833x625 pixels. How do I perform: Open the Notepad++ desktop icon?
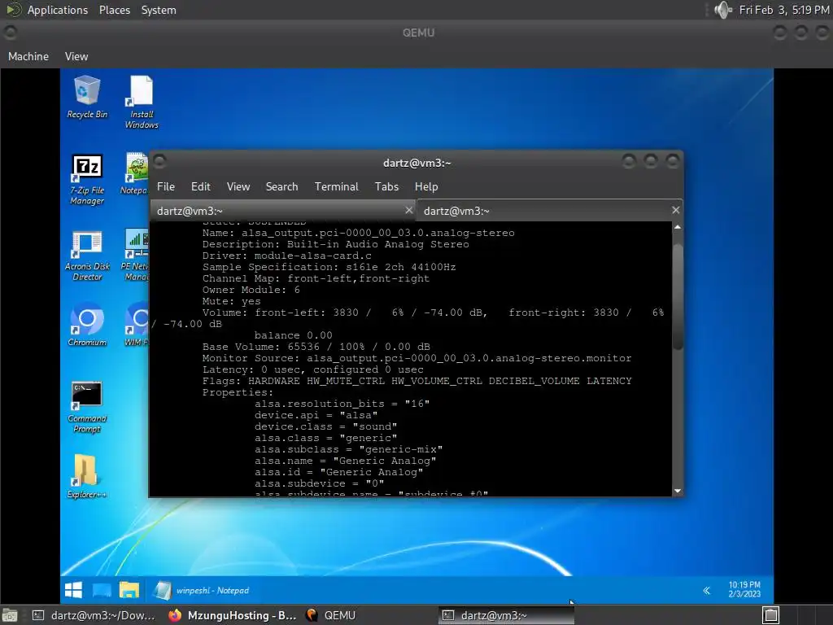pyautogui.click(x=137, y=174)
